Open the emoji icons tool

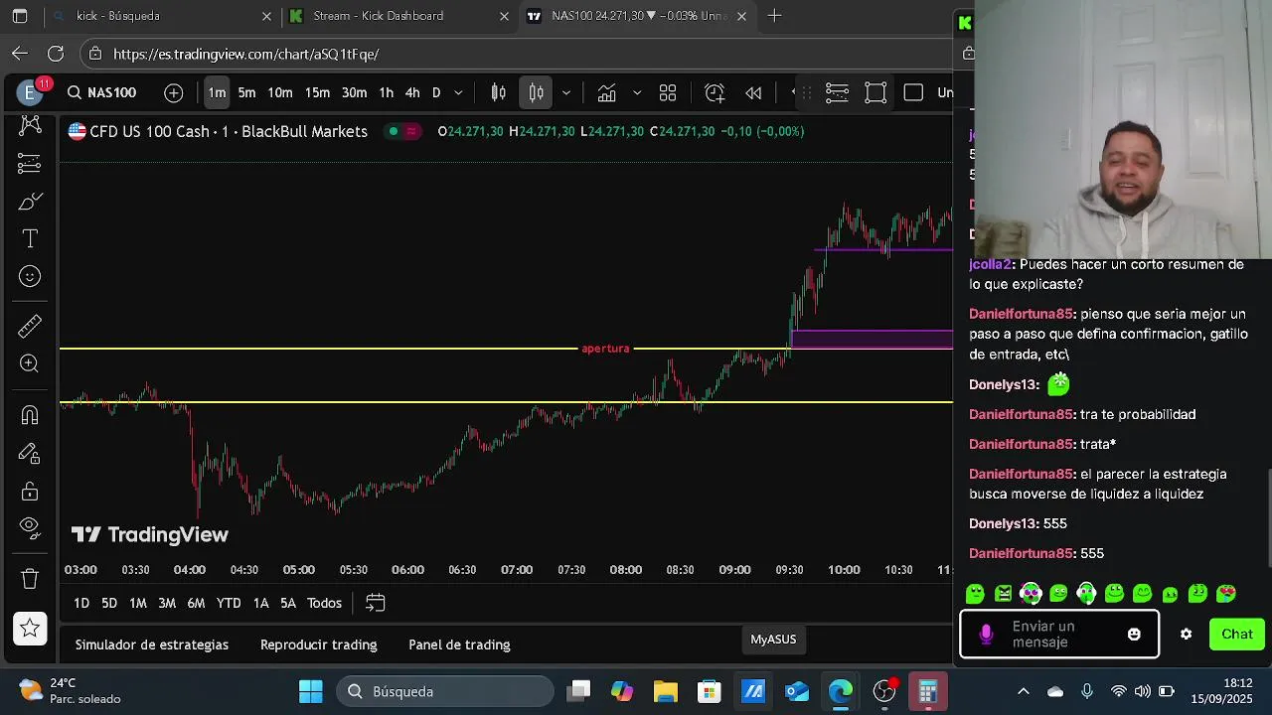click(x=30, y=277)
